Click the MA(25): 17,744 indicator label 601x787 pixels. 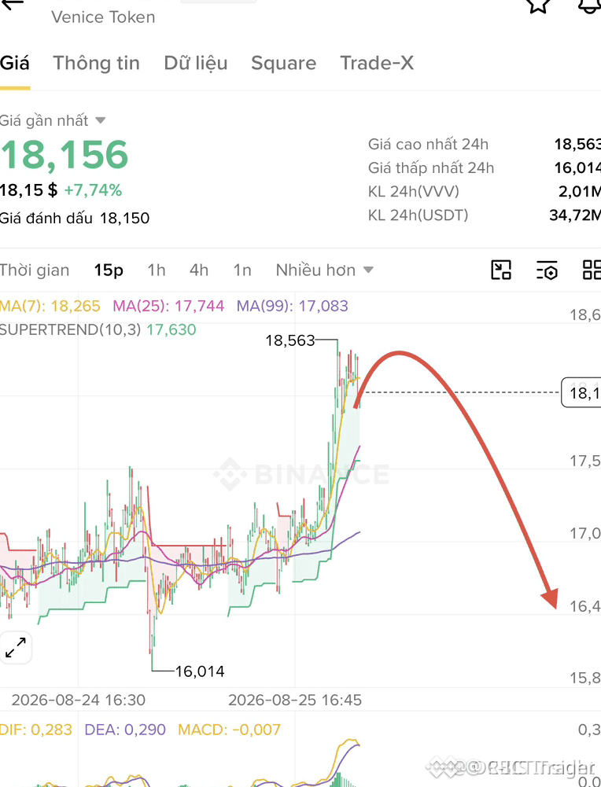point(168,306)
